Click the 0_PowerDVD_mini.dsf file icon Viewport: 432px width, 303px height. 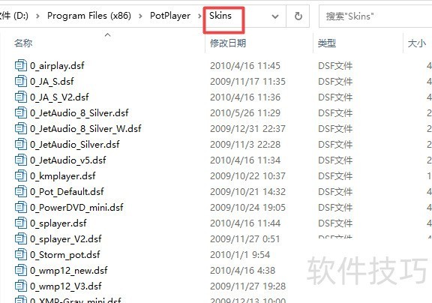(x=21, y=207)
